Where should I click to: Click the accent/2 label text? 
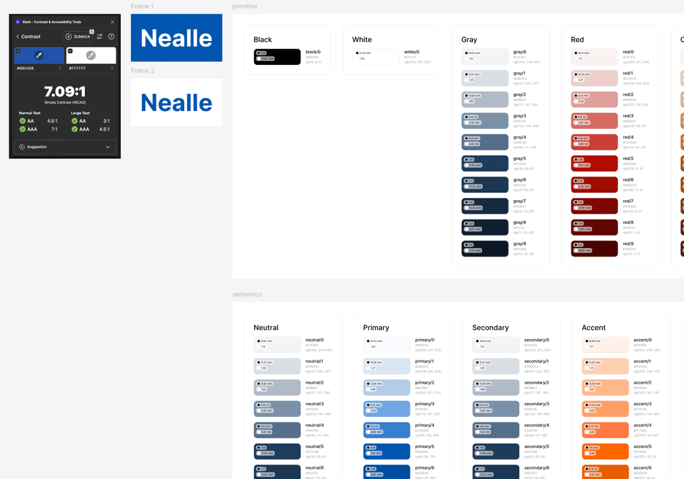[x=642, y=383]
